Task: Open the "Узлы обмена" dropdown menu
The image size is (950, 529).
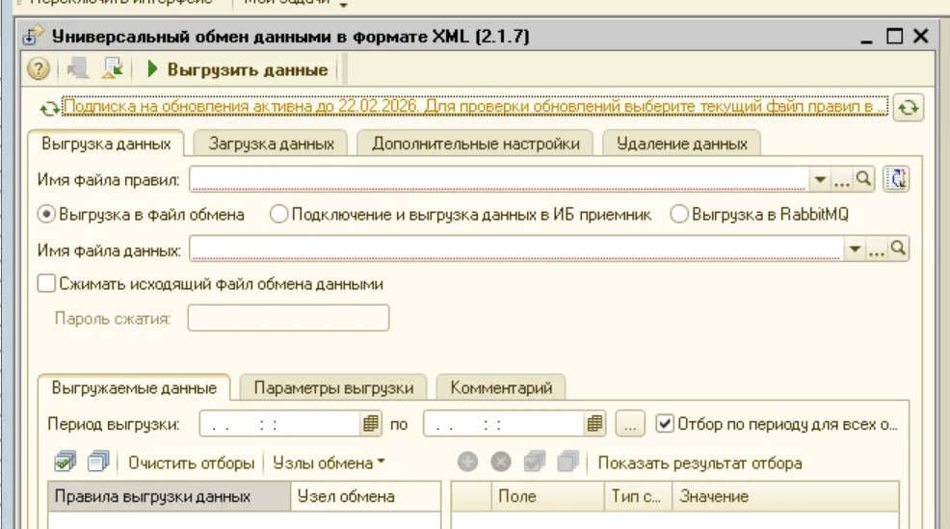Action: point(329,463)
